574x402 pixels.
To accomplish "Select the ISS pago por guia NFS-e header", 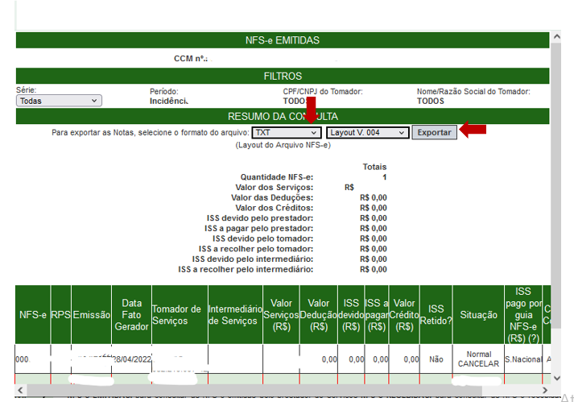I will tap(523, 315).
